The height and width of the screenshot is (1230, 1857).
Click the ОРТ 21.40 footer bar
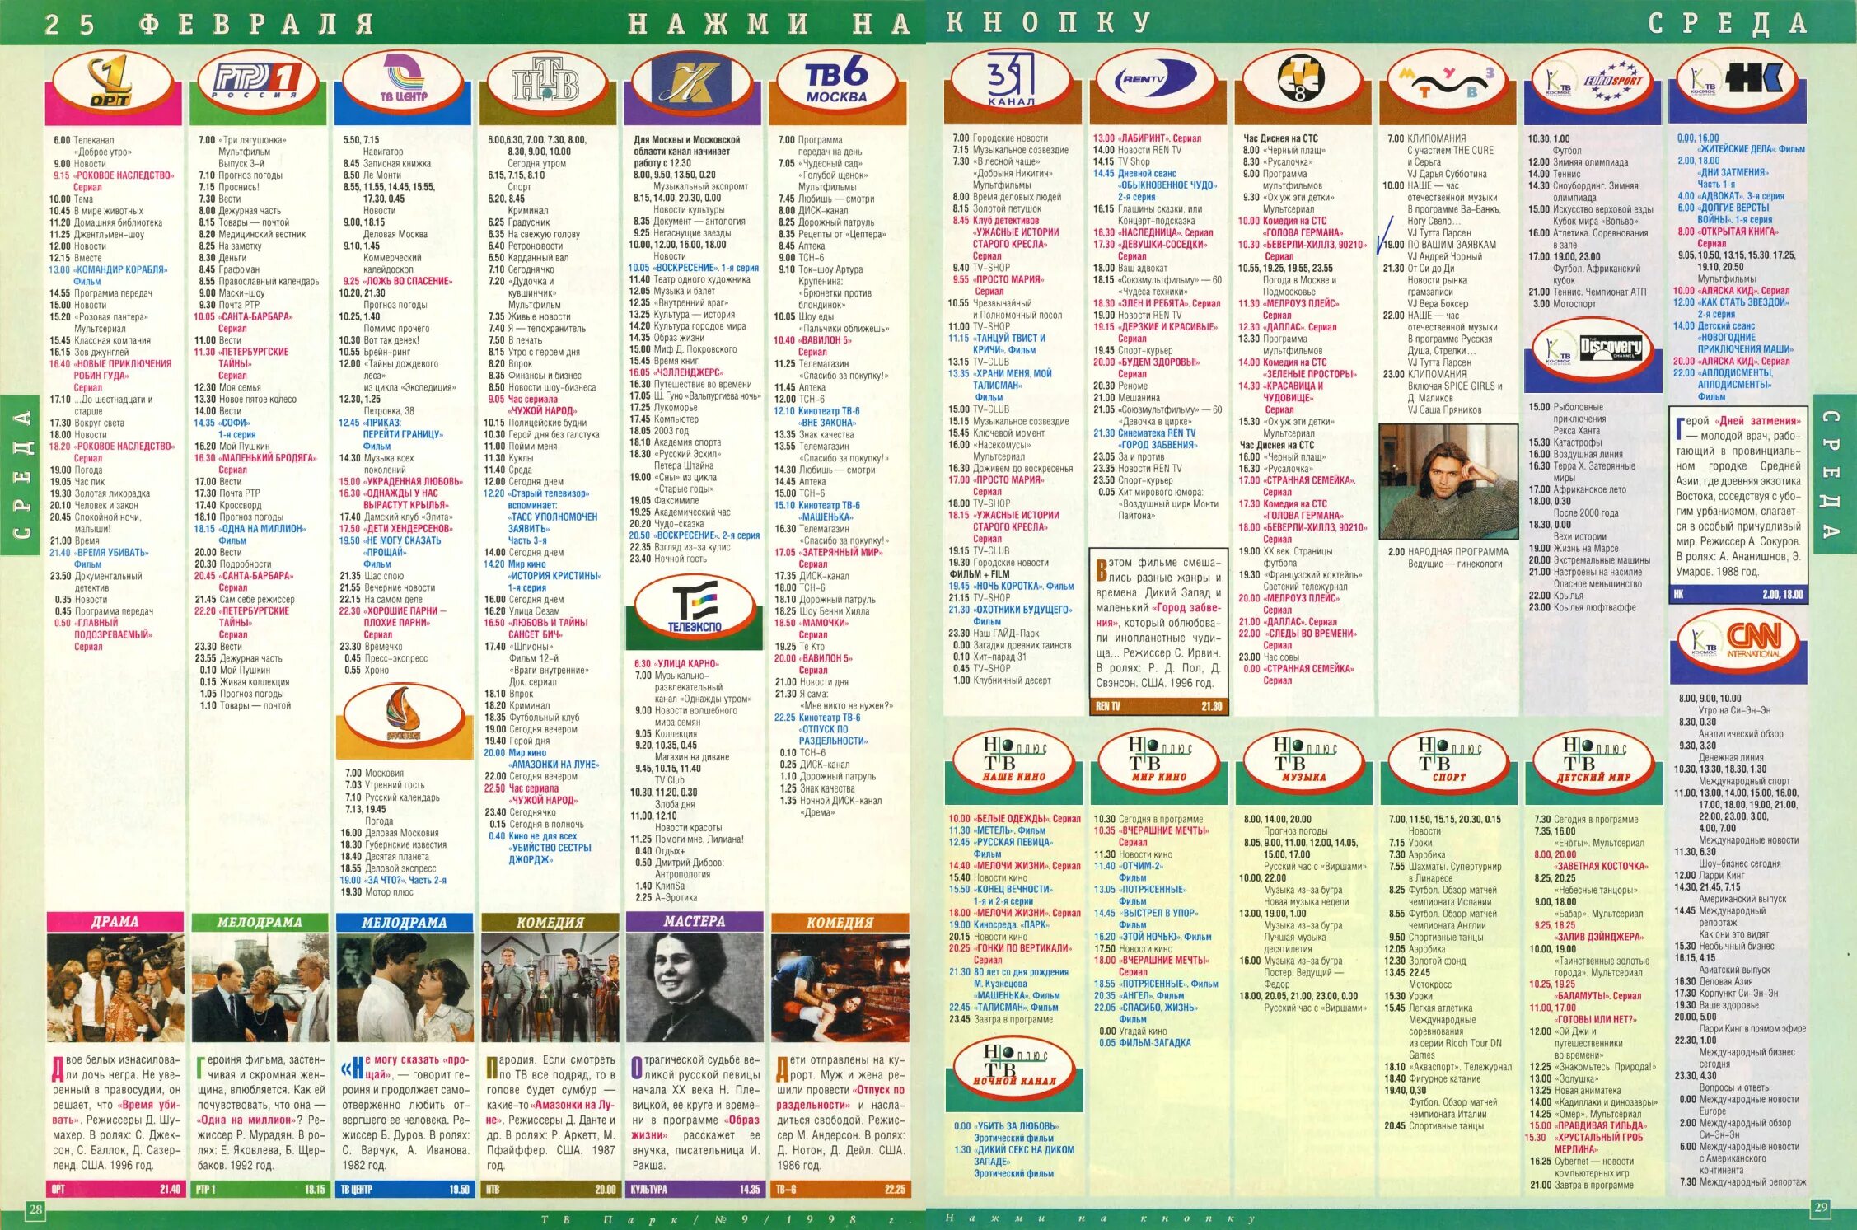115,1189
